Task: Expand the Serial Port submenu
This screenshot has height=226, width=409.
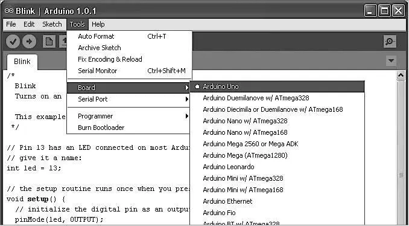Action: point(128,99)
